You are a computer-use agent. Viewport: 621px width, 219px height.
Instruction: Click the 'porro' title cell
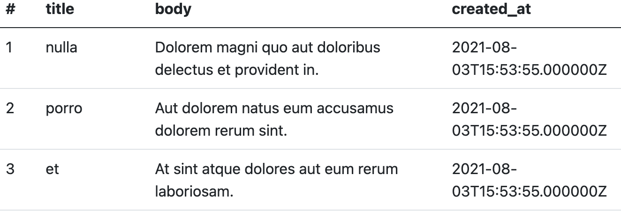tap(64, 109)
